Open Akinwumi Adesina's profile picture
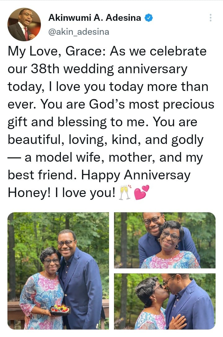Image resolution: width=223 pixels, height=337 pixels. (x=24, y=24)
